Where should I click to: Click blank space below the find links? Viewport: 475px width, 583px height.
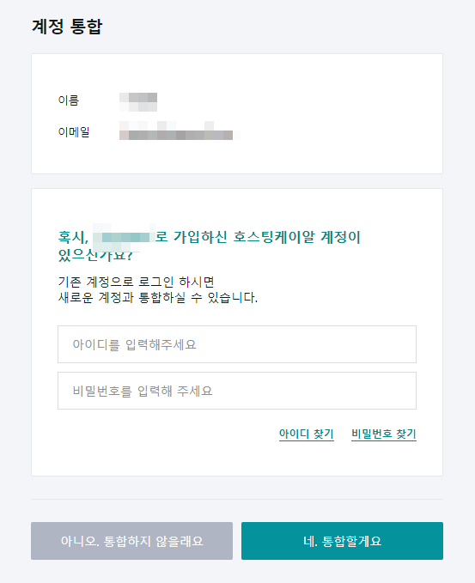237,459
